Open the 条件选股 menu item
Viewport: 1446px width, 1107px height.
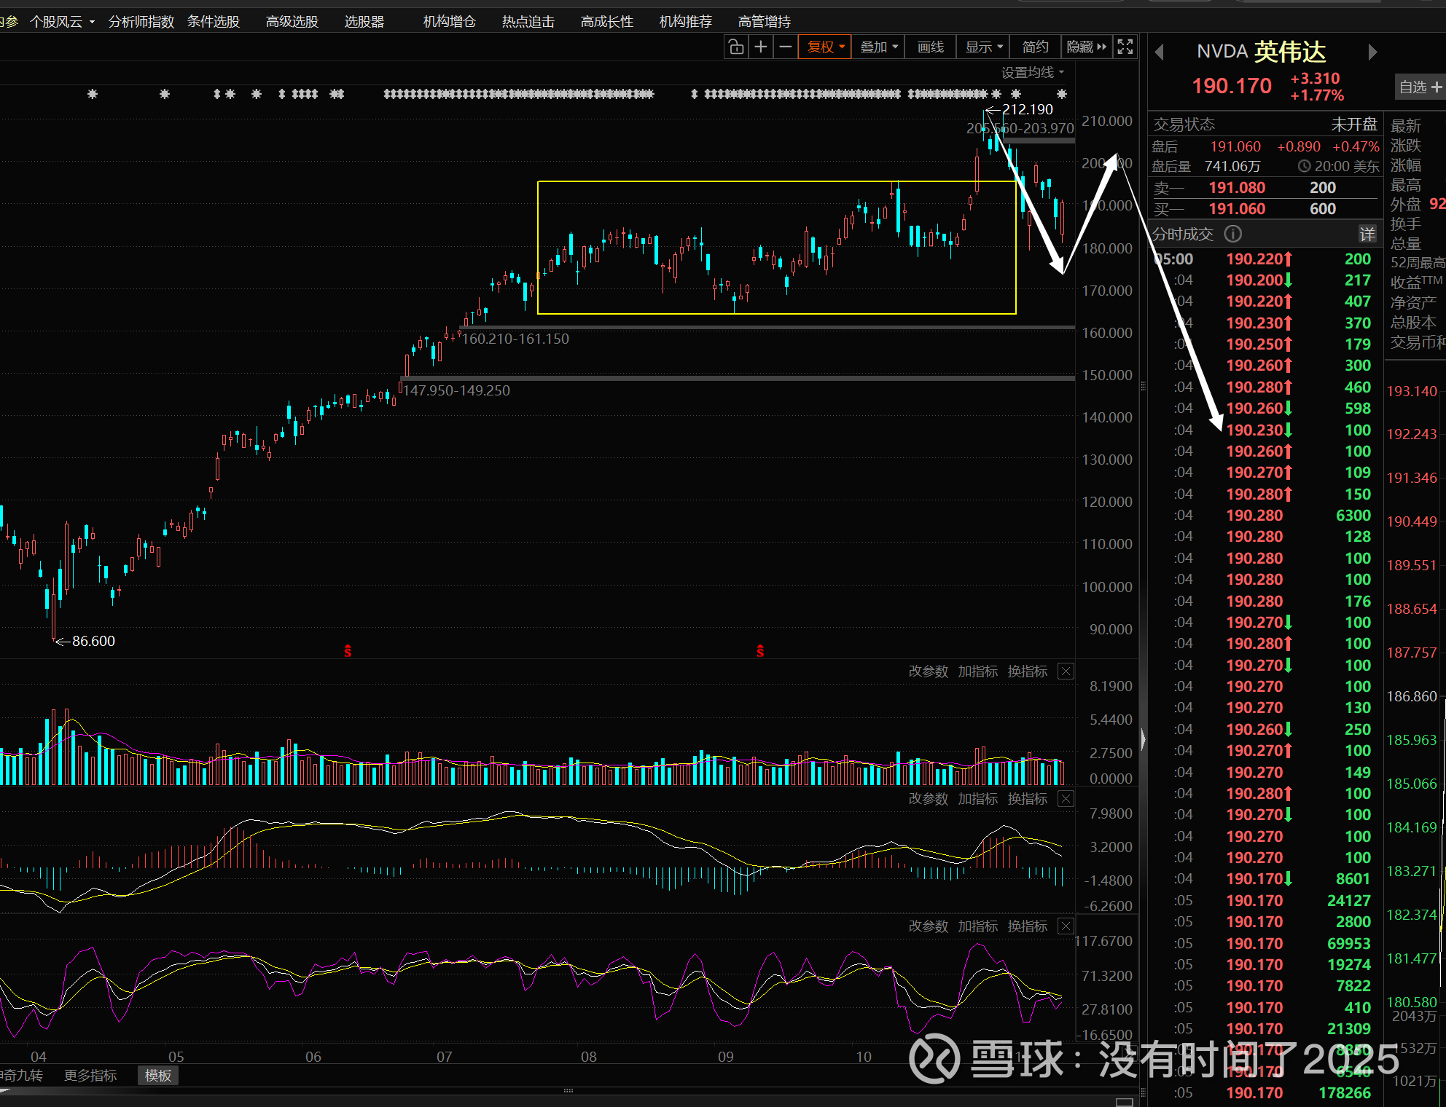pyautogui.click(x=214, y=22)
